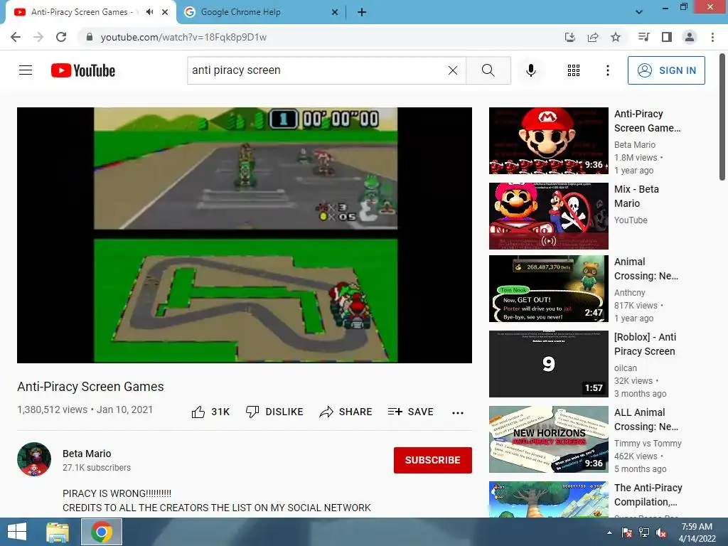Open the SHARE dialog
728x546 pixels.
coord(346,412)
